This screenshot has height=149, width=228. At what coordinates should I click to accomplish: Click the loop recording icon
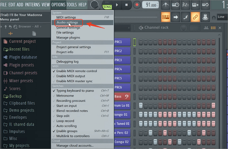[x=205, y=5]
